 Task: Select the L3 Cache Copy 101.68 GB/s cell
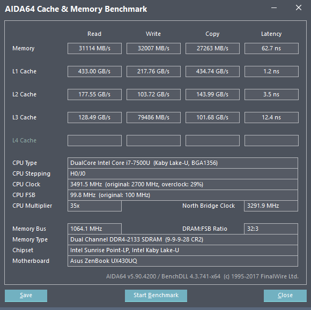tap(212, 117)
